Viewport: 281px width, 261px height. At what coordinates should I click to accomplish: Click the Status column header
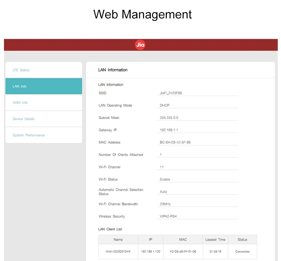[x=243, y=239]
